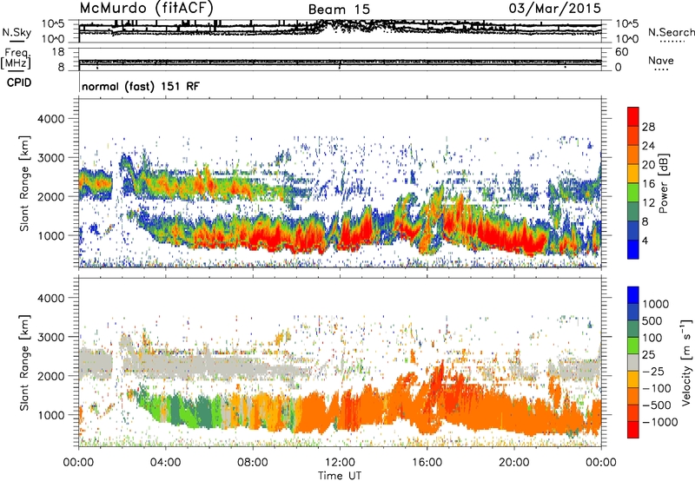
Task: Click the 'Slant Range [km]' label of power panel
Action: pyautogui.click(x=24, y=183)
